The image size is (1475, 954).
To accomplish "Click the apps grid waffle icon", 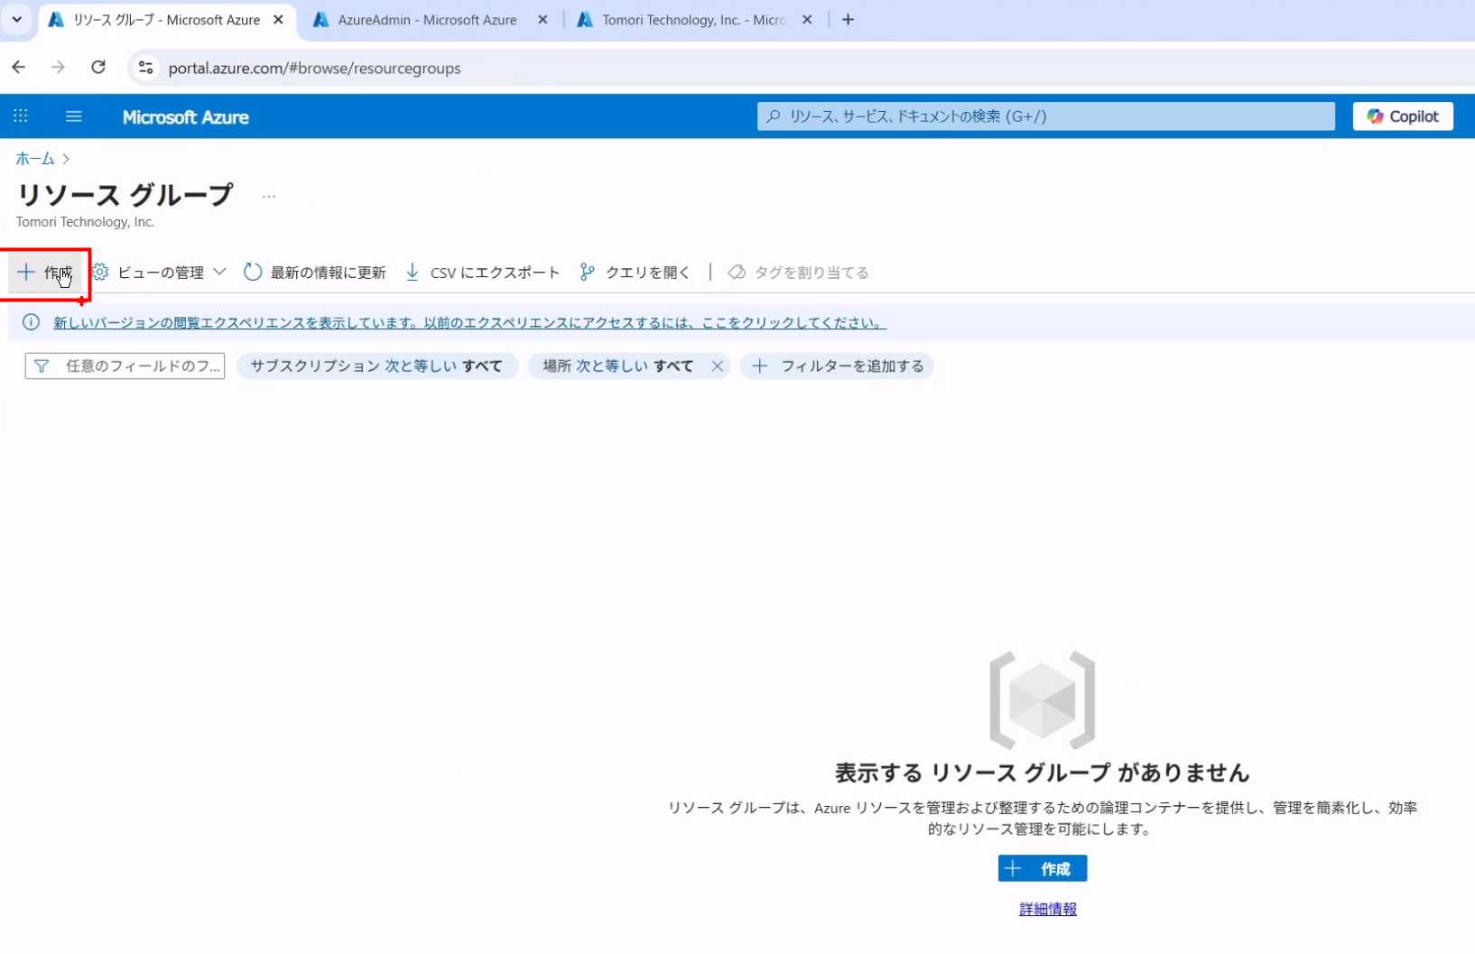I will click(x=21, y=116).
